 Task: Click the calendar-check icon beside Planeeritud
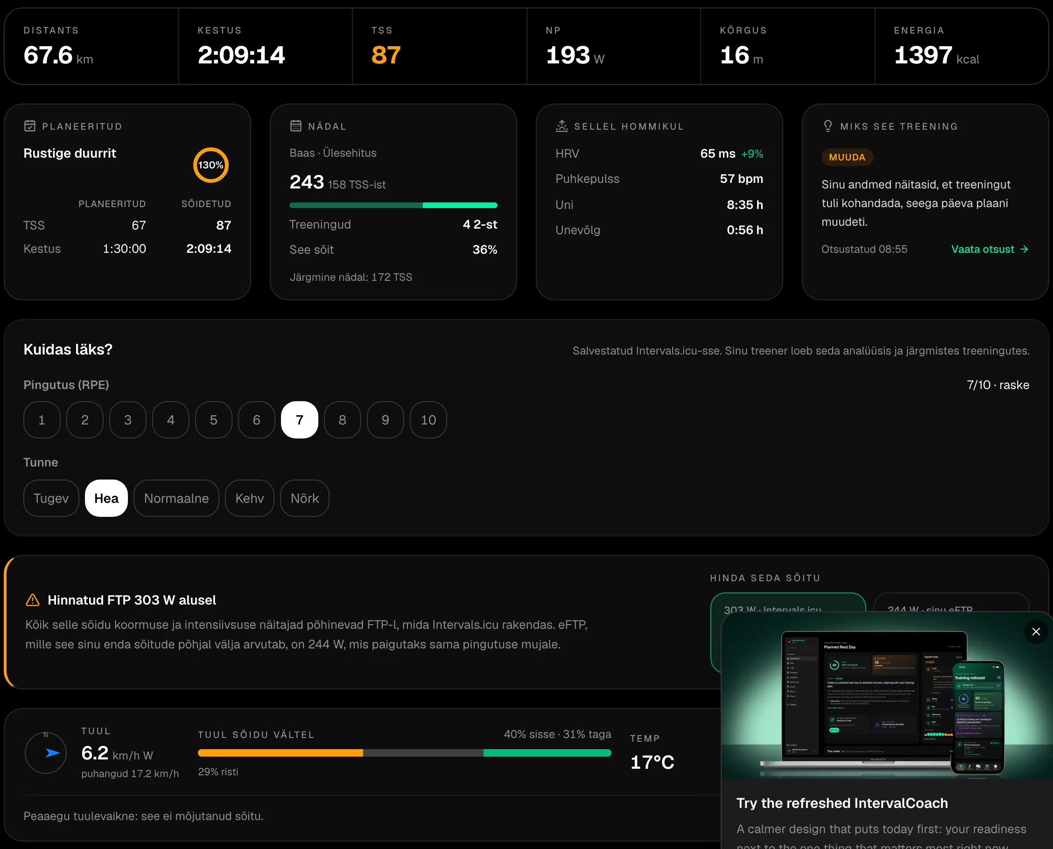pos(30,126)
